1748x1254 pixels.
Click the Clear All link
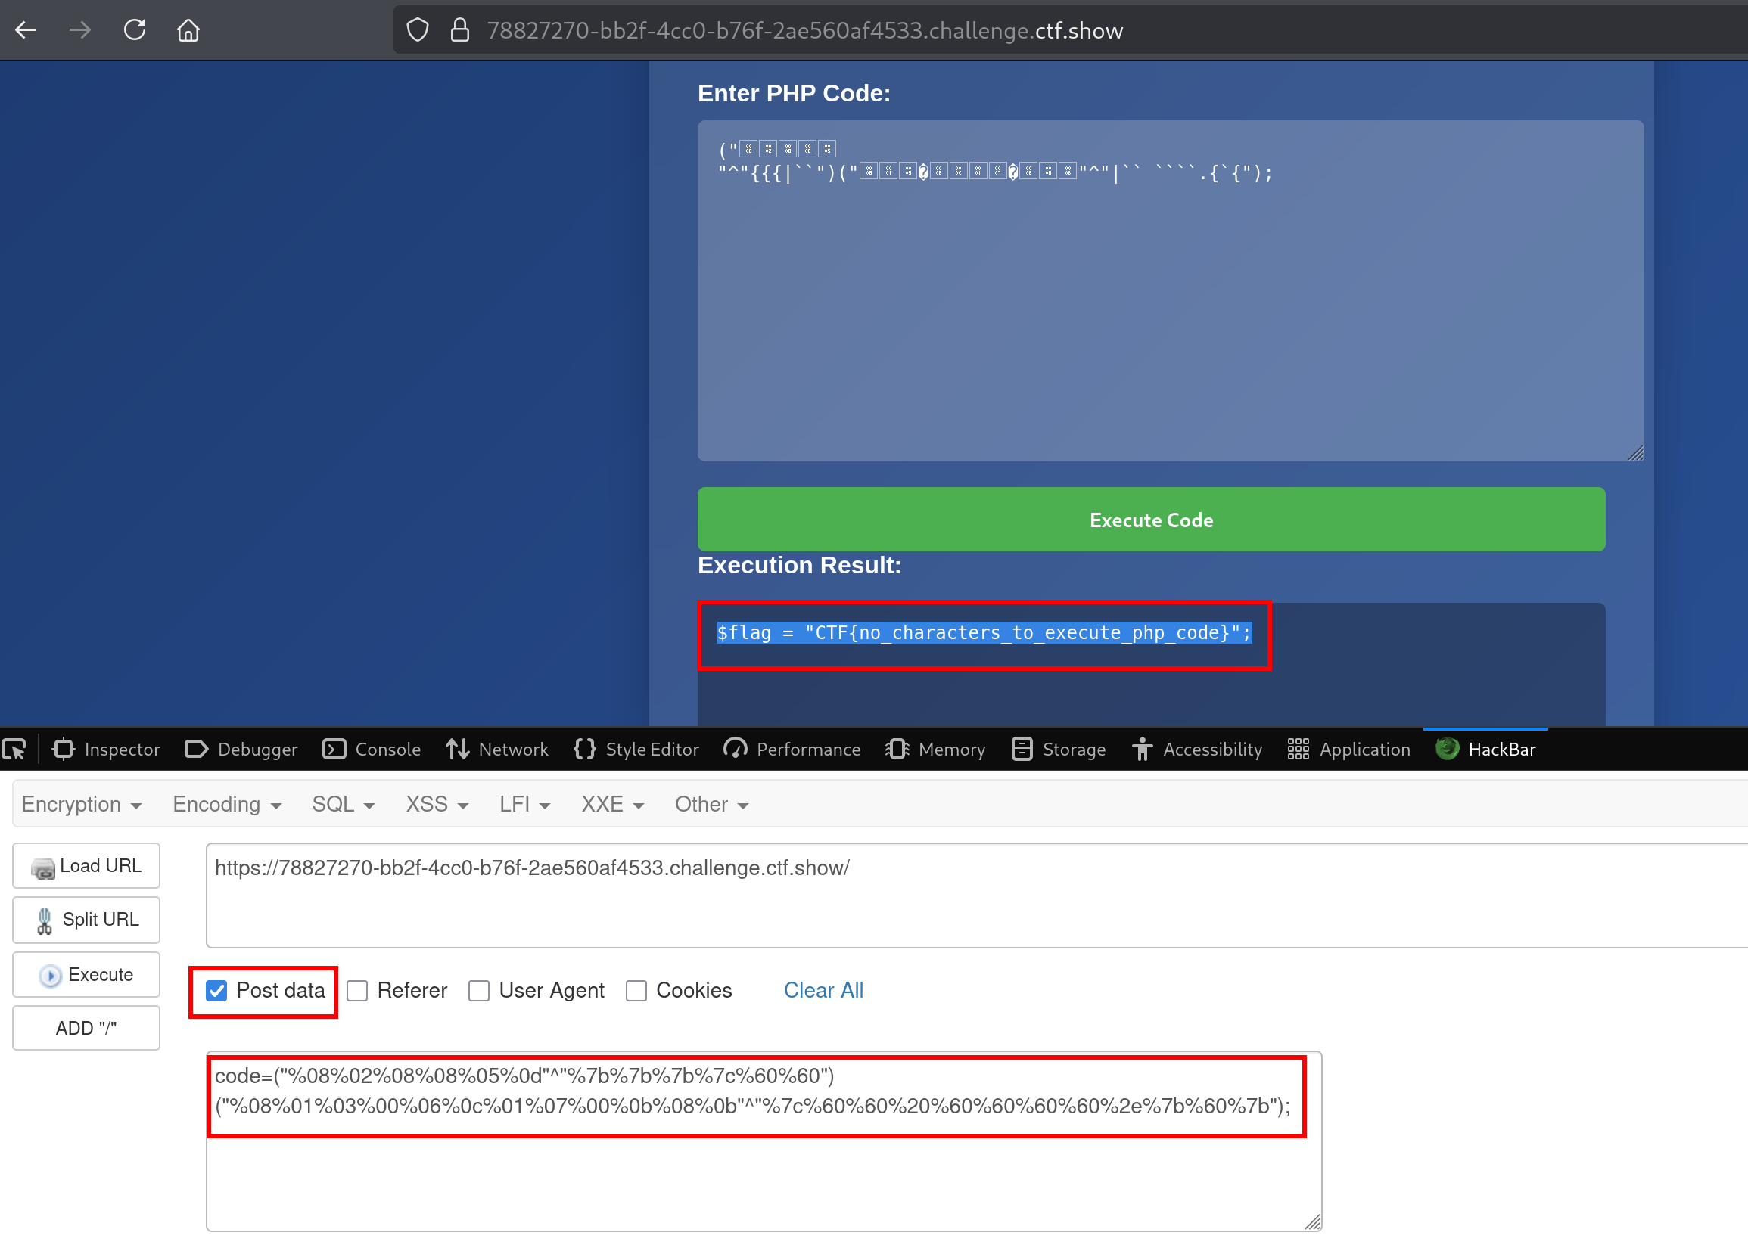[x=823, y=990]
